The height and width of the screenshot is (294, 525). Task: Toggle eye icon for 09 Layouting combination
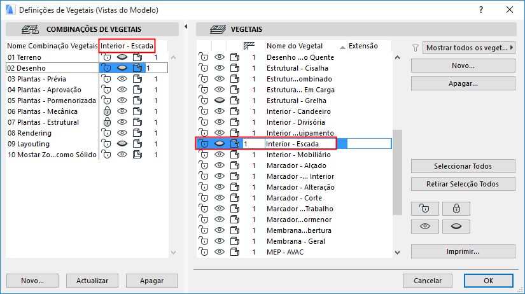coord(122,144)
